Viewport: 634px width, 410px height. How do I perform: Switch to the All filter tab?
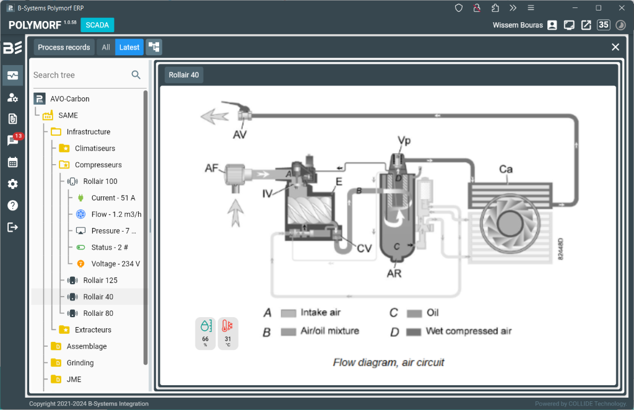tap(106, 47)
